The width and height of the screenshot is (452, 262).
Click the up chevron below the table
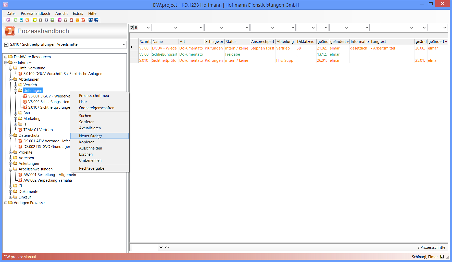[x=167, y=247]
